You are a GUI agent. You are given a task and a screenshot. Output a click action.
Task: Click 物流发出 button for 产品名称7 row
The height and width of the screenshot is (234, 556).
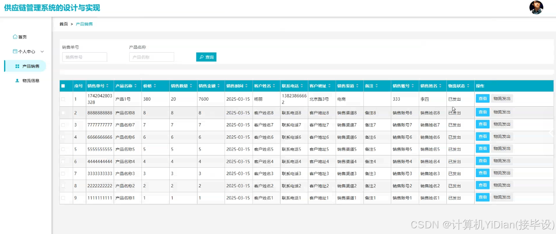pos(502,124)
